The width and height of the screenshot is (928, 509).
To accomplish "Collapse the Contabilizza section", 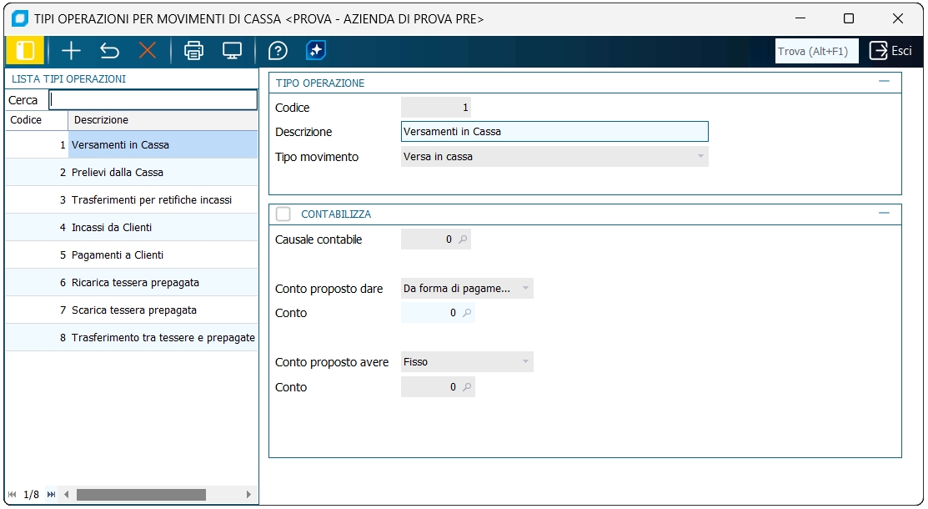I will 885,214.
